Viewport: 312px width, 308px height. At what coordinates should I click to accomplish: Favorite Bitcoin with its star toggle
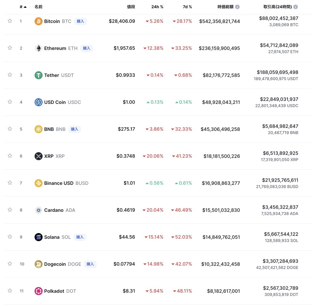[10, 21]
